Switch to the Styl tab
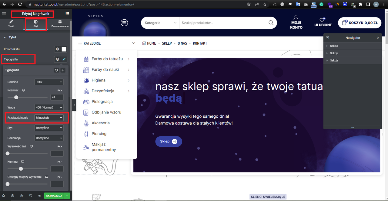The width and height of the screenshot is (388, 201). [x=35, y=24]
